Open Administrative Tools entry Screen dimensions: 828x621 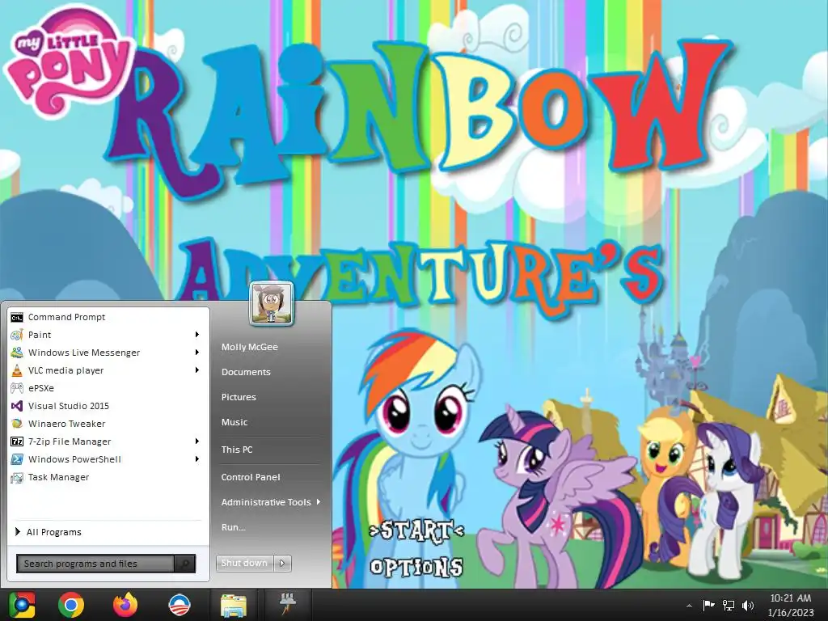pyautogui.click(x=265, y=502)
